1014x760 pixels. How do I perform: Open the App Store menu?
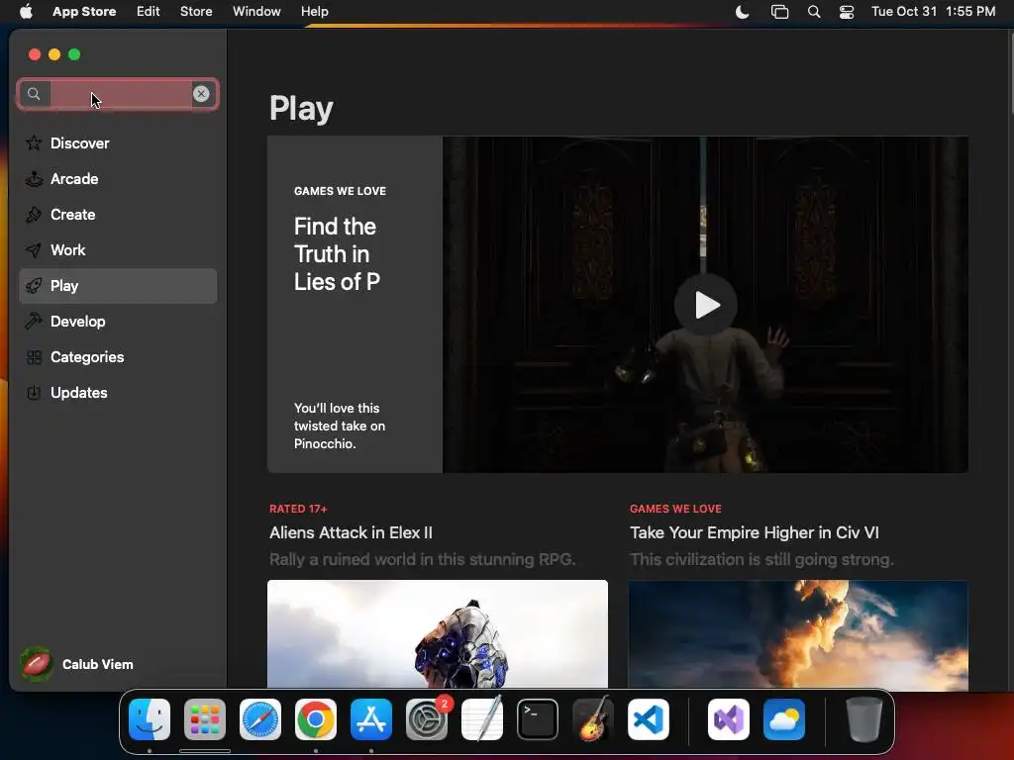pos(84,11)
